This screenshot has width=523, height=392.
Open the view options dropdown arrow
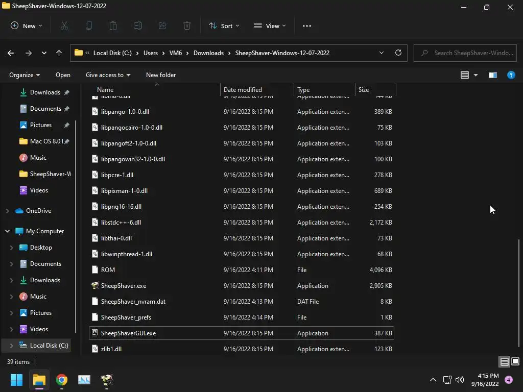pyautogui.click(x=476, y=75)
